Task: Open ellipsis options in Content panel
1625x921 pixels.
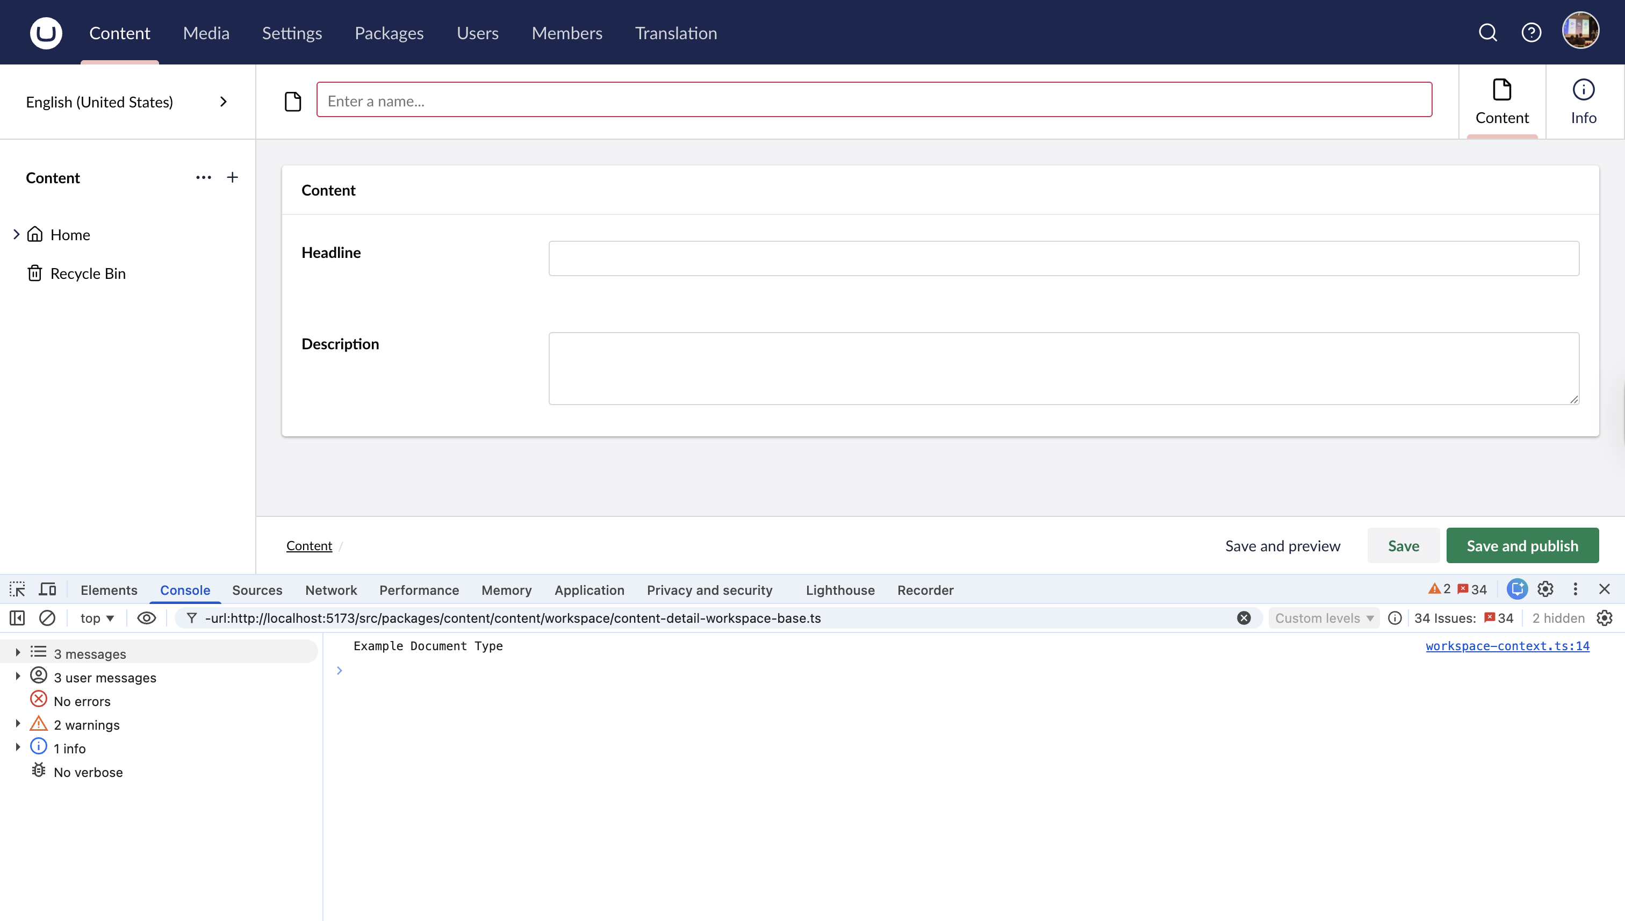Action: pos(203,178)
